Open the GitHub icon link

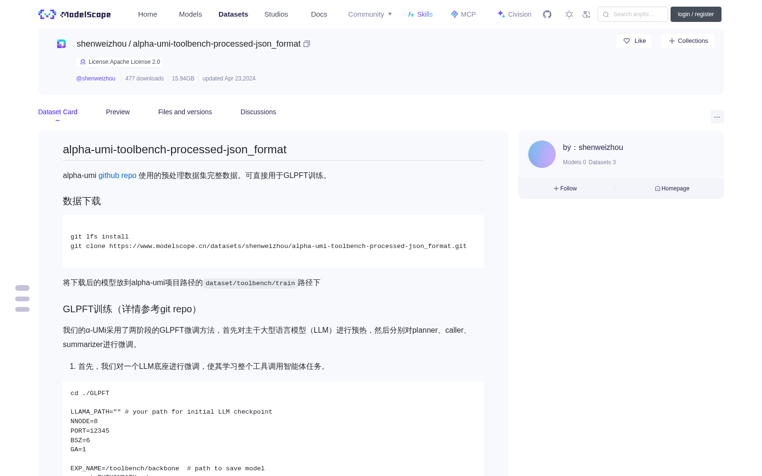point(547,14)
